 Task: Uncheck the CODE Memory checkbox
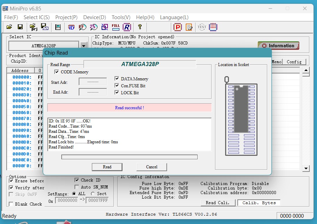(x=57, y=72)
